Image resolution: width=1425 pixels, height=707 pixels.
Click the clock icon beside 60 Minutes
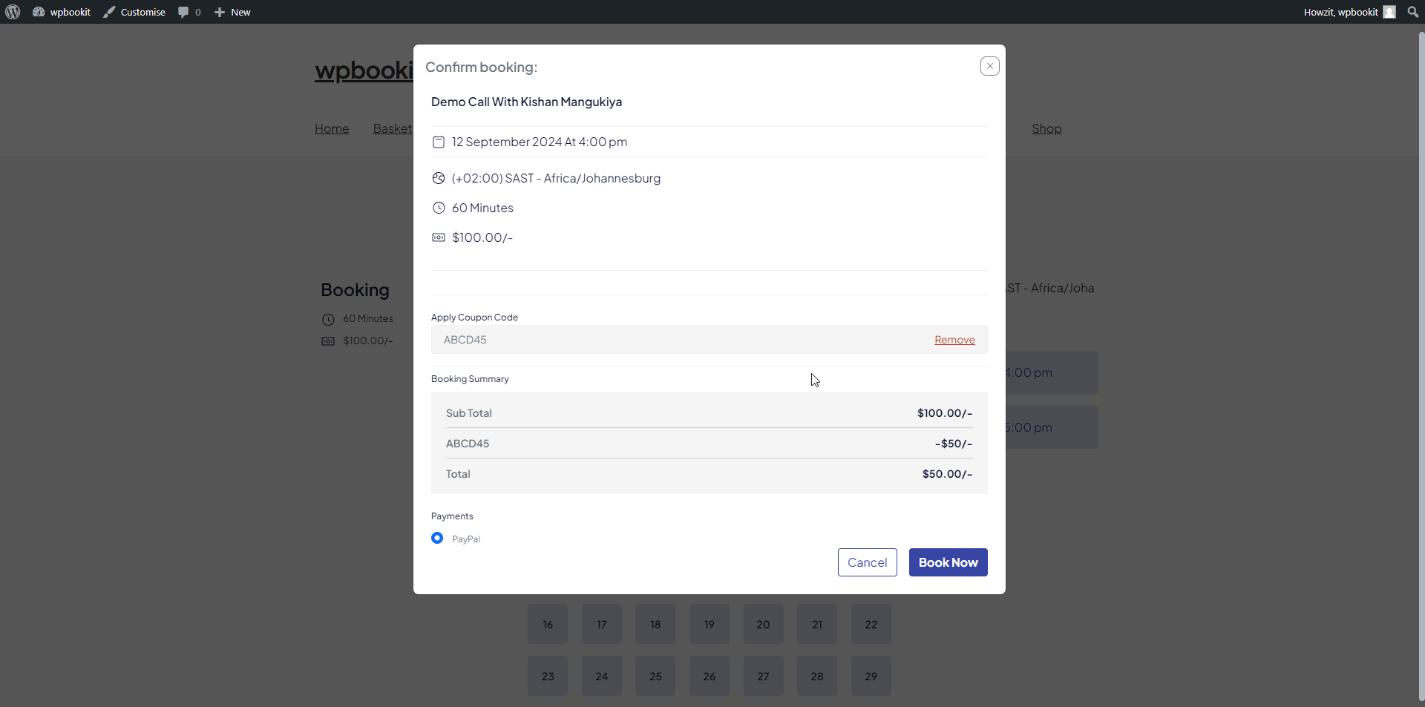pos(438,208)
